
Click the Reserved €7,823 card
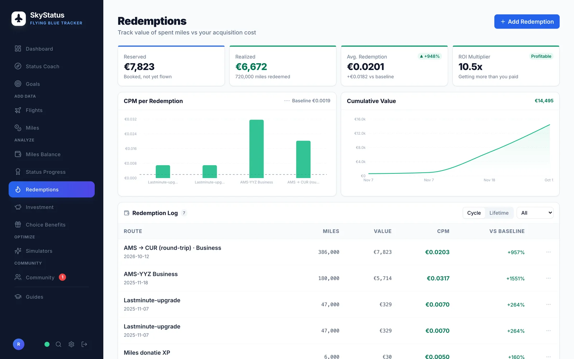point(171,66)
